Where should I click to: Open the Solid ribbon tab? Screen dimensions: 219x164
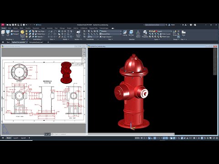(x=10, y=28)
